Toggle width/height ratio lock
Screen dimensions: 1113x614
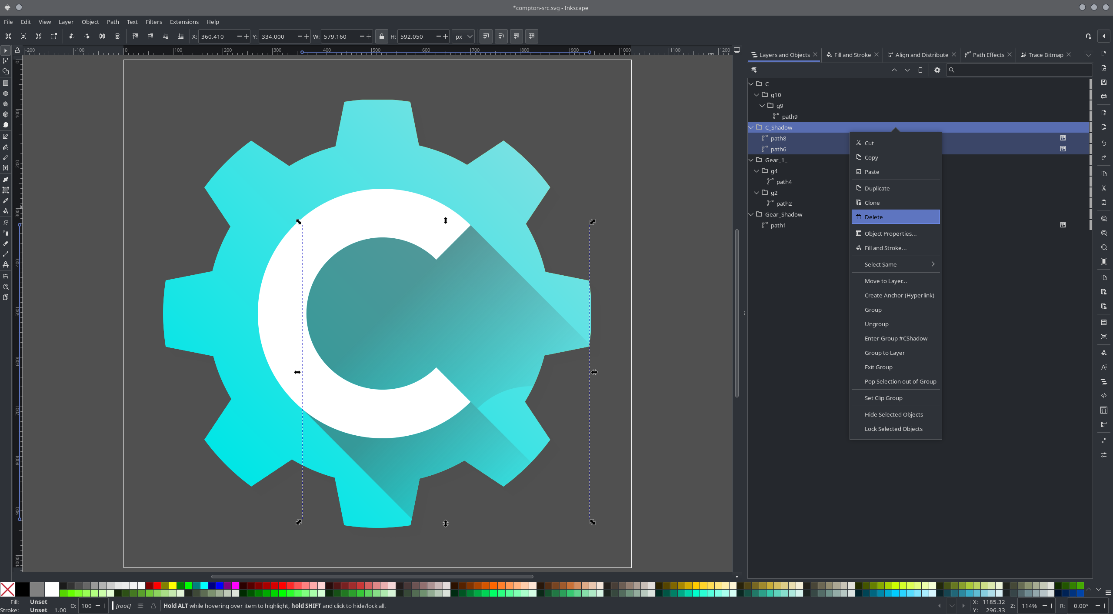coord(381,37)
